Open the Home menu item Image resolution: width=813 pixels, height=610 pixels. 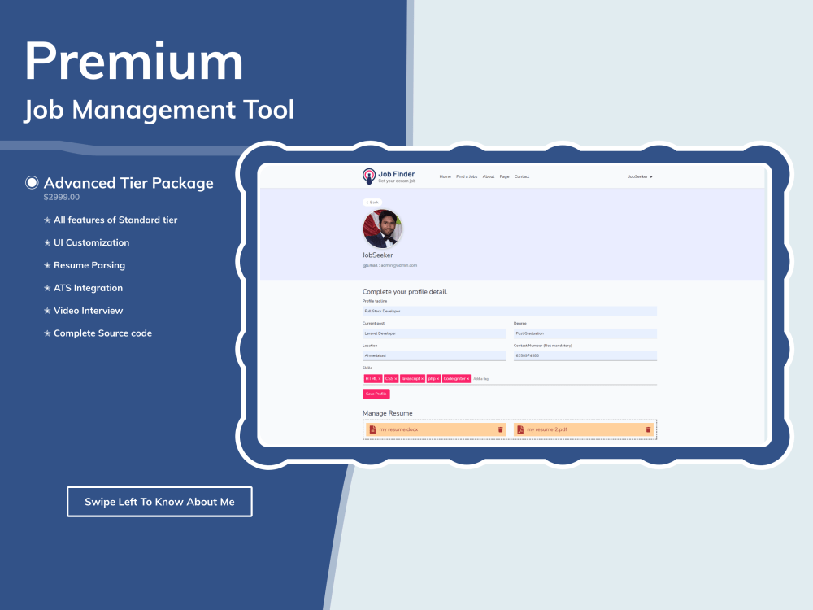(446, 176)
